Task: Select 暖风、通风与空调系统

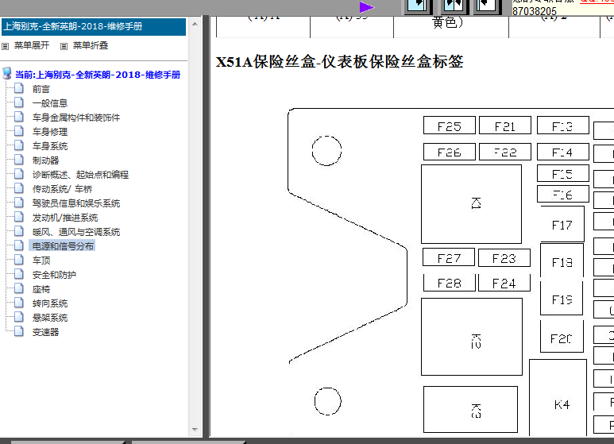Action: tap(76, 232)
